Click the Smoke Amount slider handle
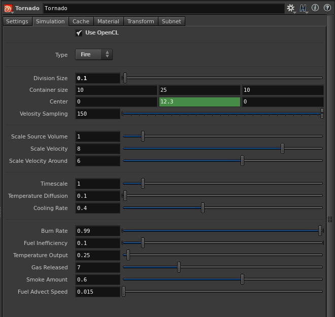This screenshot has height=317, width=335. tap(242, 279)
